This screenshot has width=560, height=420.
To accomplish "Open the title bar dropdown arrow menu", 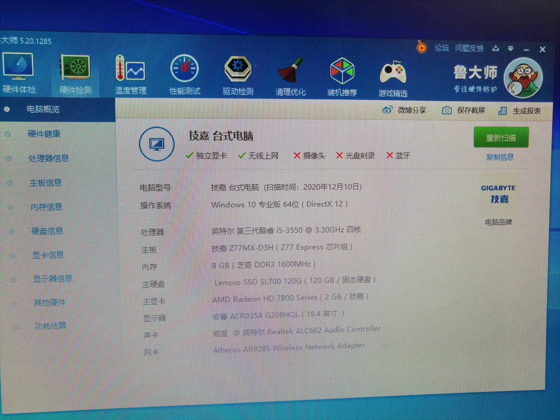I will point(511,49).
